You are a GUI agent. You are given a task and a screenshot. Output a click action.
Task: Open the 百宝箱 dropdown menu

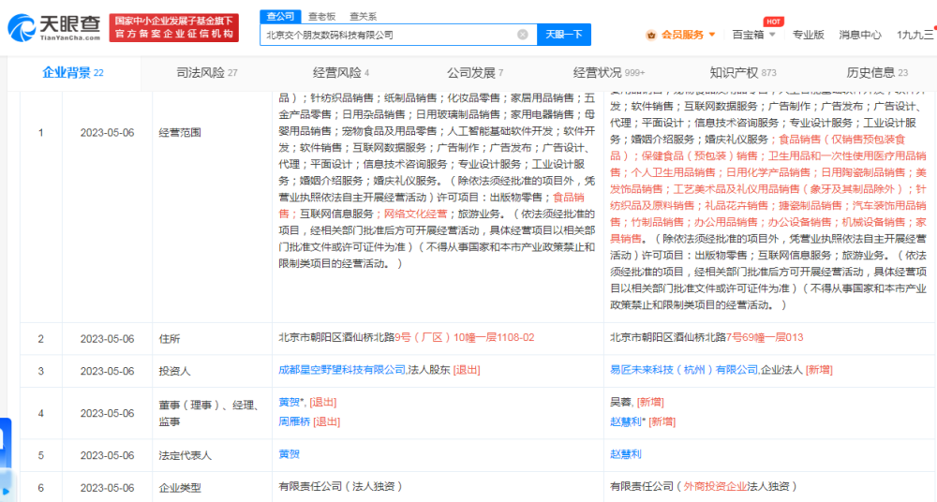click(x=753, y=35)
